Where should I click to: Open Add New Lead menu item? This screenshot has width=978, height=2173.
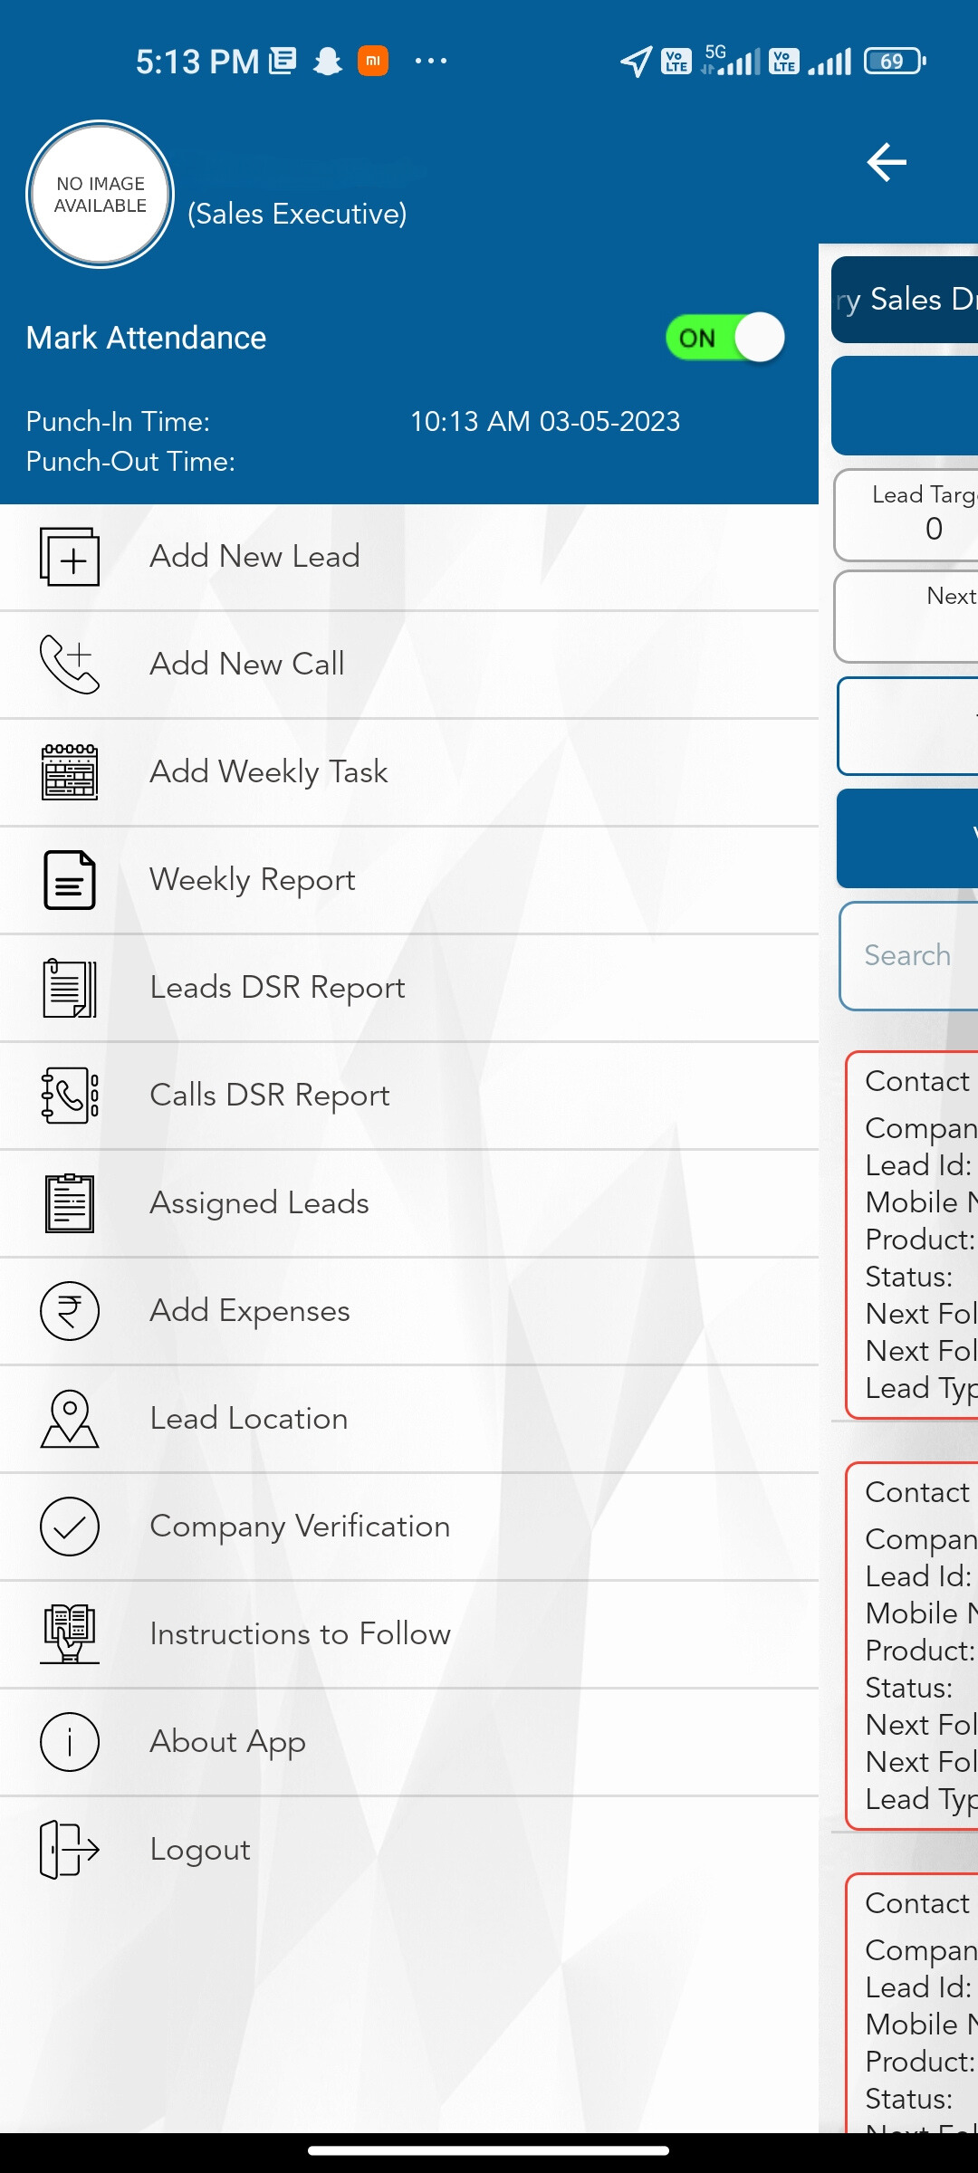pyautogui.click(x=409, y=557)
